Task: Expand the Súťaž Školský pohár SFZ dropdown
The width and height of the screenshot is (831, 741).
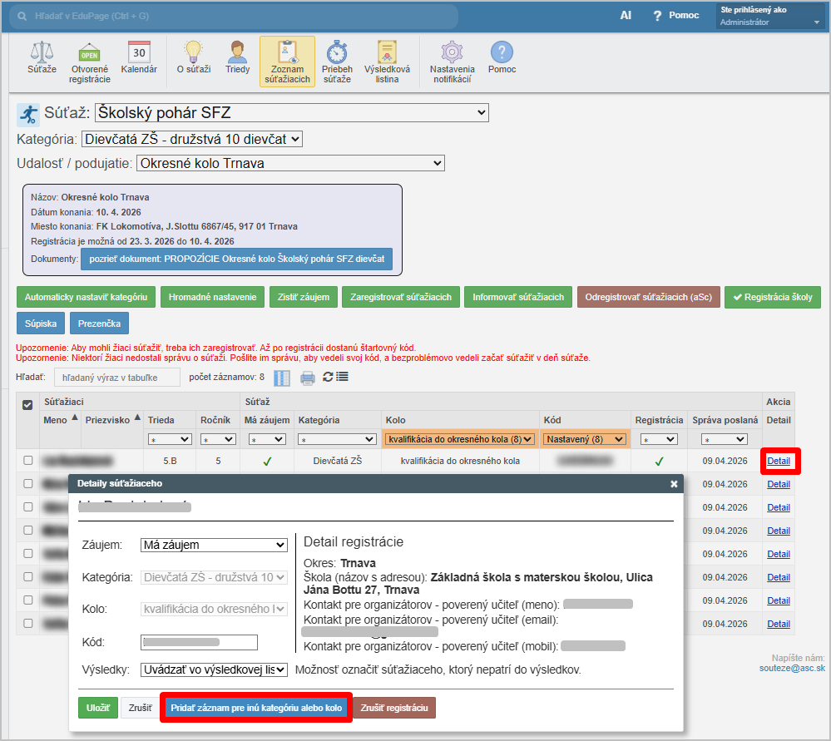Action: pos(291,113)
